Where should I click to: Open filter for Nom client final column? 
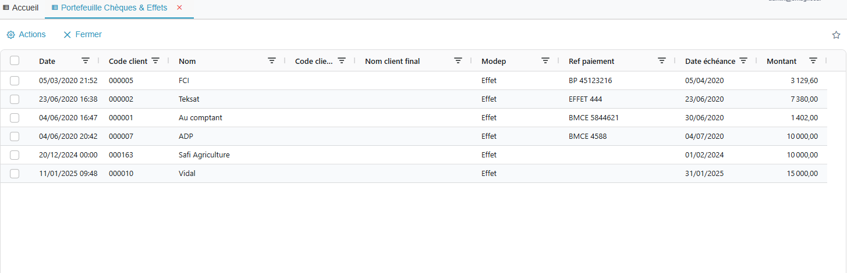click(x=458, y=60)
